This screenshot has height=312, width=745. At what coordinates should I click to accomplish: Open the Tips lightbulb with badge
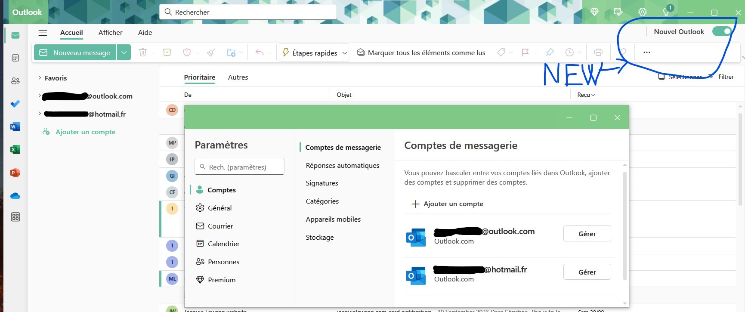pos(667,12)
